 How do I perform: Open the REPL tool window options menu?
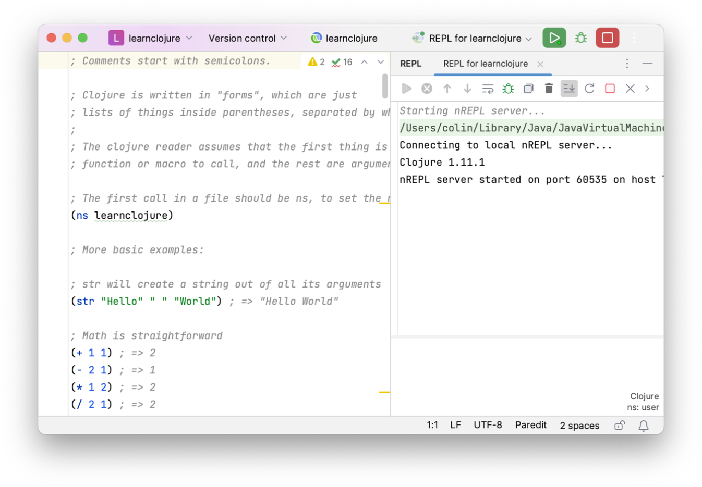tap(627, 64)
